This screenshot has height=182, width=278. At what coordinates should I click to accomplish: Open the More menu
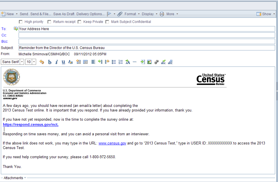170,14
